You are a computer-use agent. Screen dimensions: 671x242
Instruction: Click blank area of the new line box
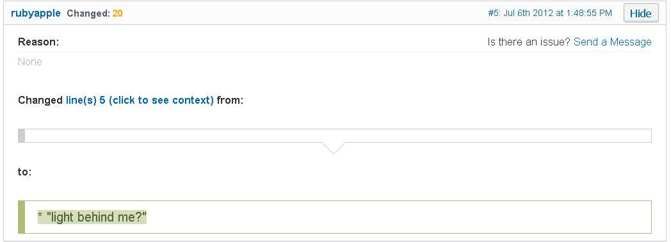pyautogui.click(x=398, y=217)
